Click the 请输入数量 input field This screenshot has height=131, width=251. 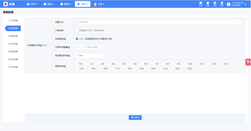pos(95,47)
